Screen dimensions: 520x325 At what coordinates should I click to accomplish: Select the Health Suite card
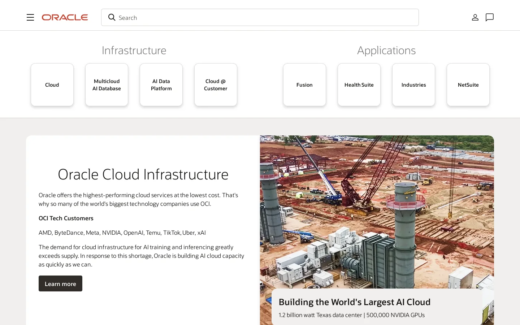pyautogui.click(x=359, y=85)
